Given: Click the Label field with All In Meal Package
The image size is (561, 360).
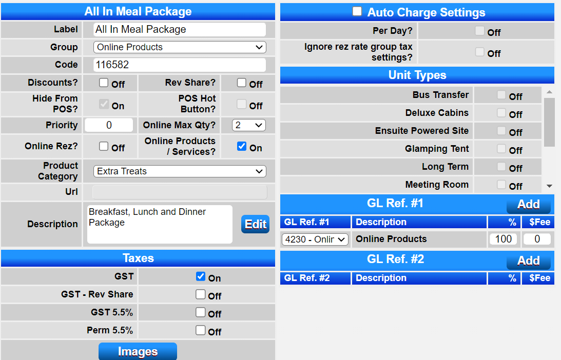Looking at the screenshot, I should pos(180,29).
